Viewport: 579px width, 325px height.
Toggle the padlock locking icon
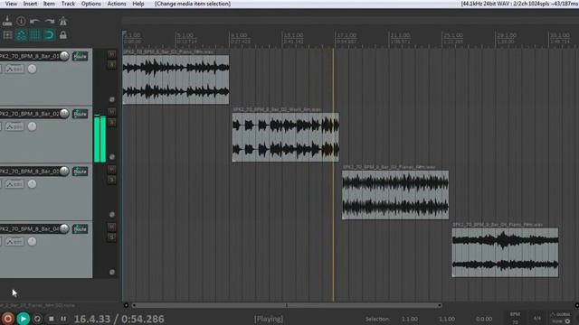click(63, 35)
